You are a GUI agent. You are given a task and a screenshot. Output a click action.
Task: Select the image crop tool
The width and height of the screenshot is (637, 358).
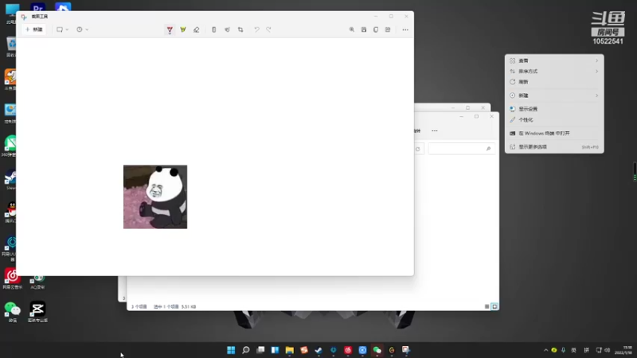[x=240, y=29]
